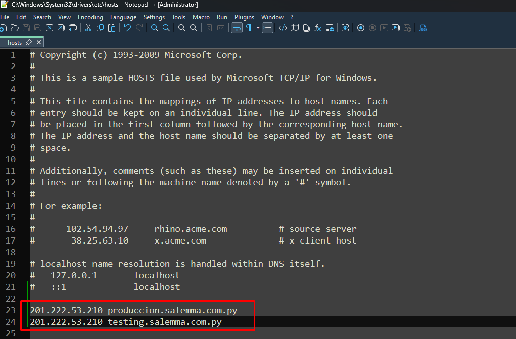Open the Function List fx icon
516x339 pixels.
(x=318, y=28)
